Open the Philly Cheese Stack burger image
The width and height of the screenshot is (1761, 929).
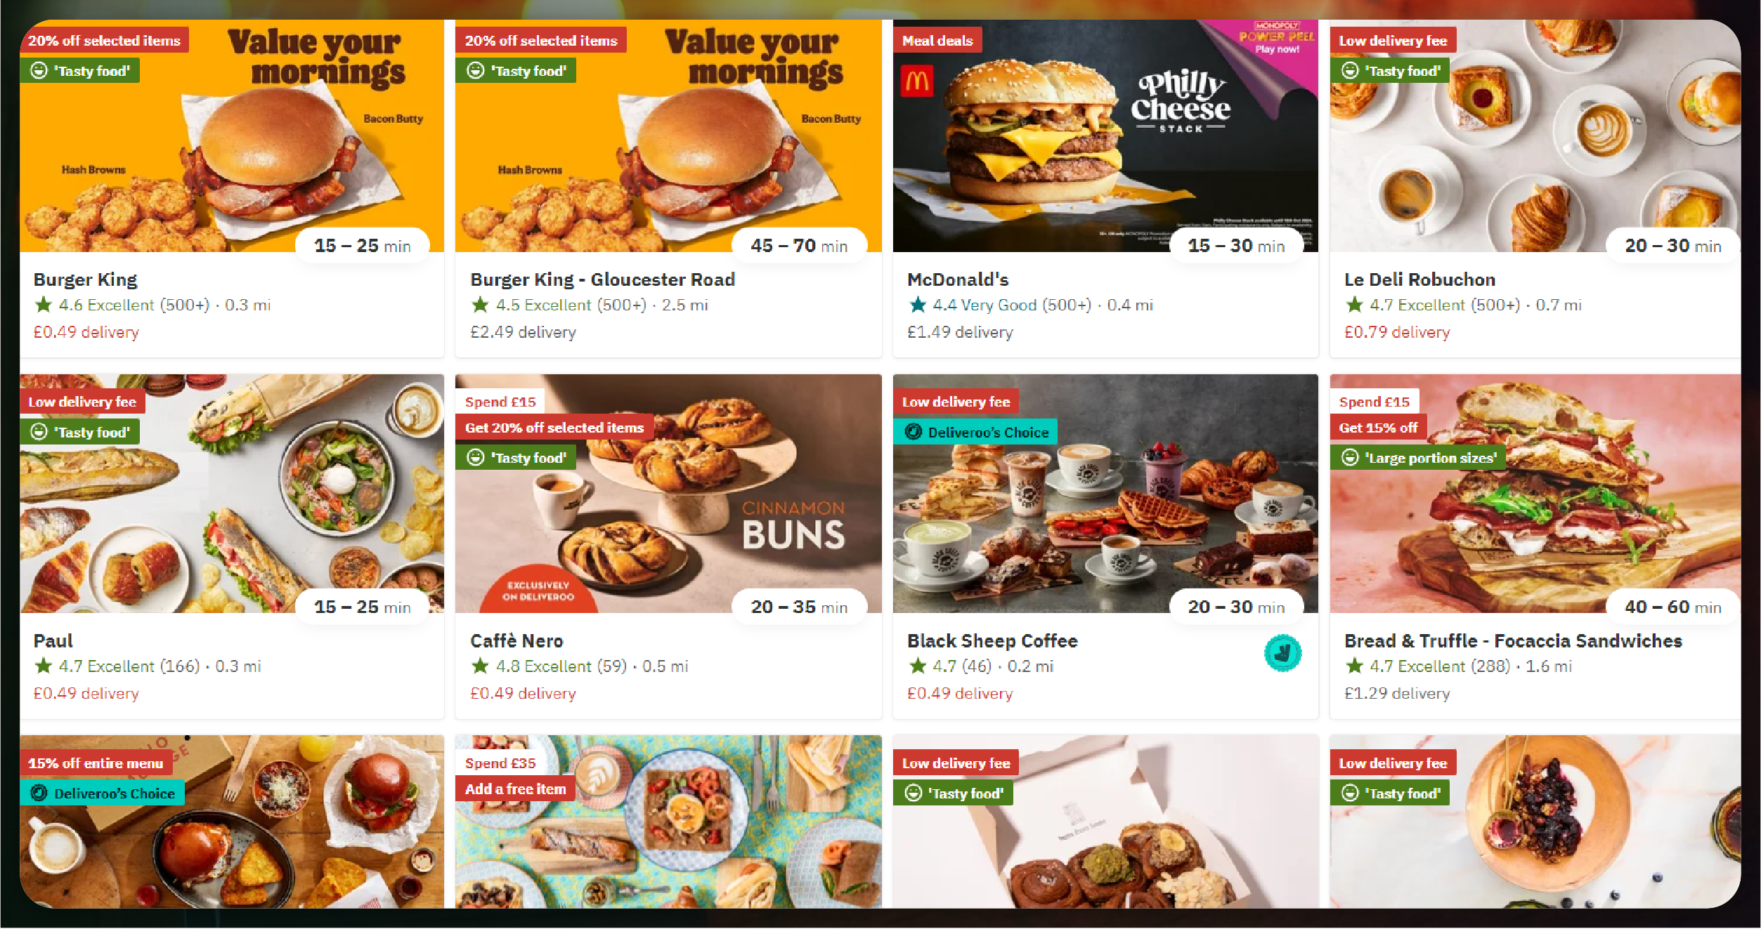tap(1105, 136)
